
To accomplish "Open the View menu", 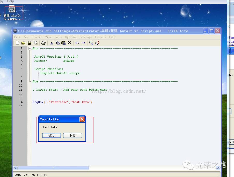I will [48, 37].
